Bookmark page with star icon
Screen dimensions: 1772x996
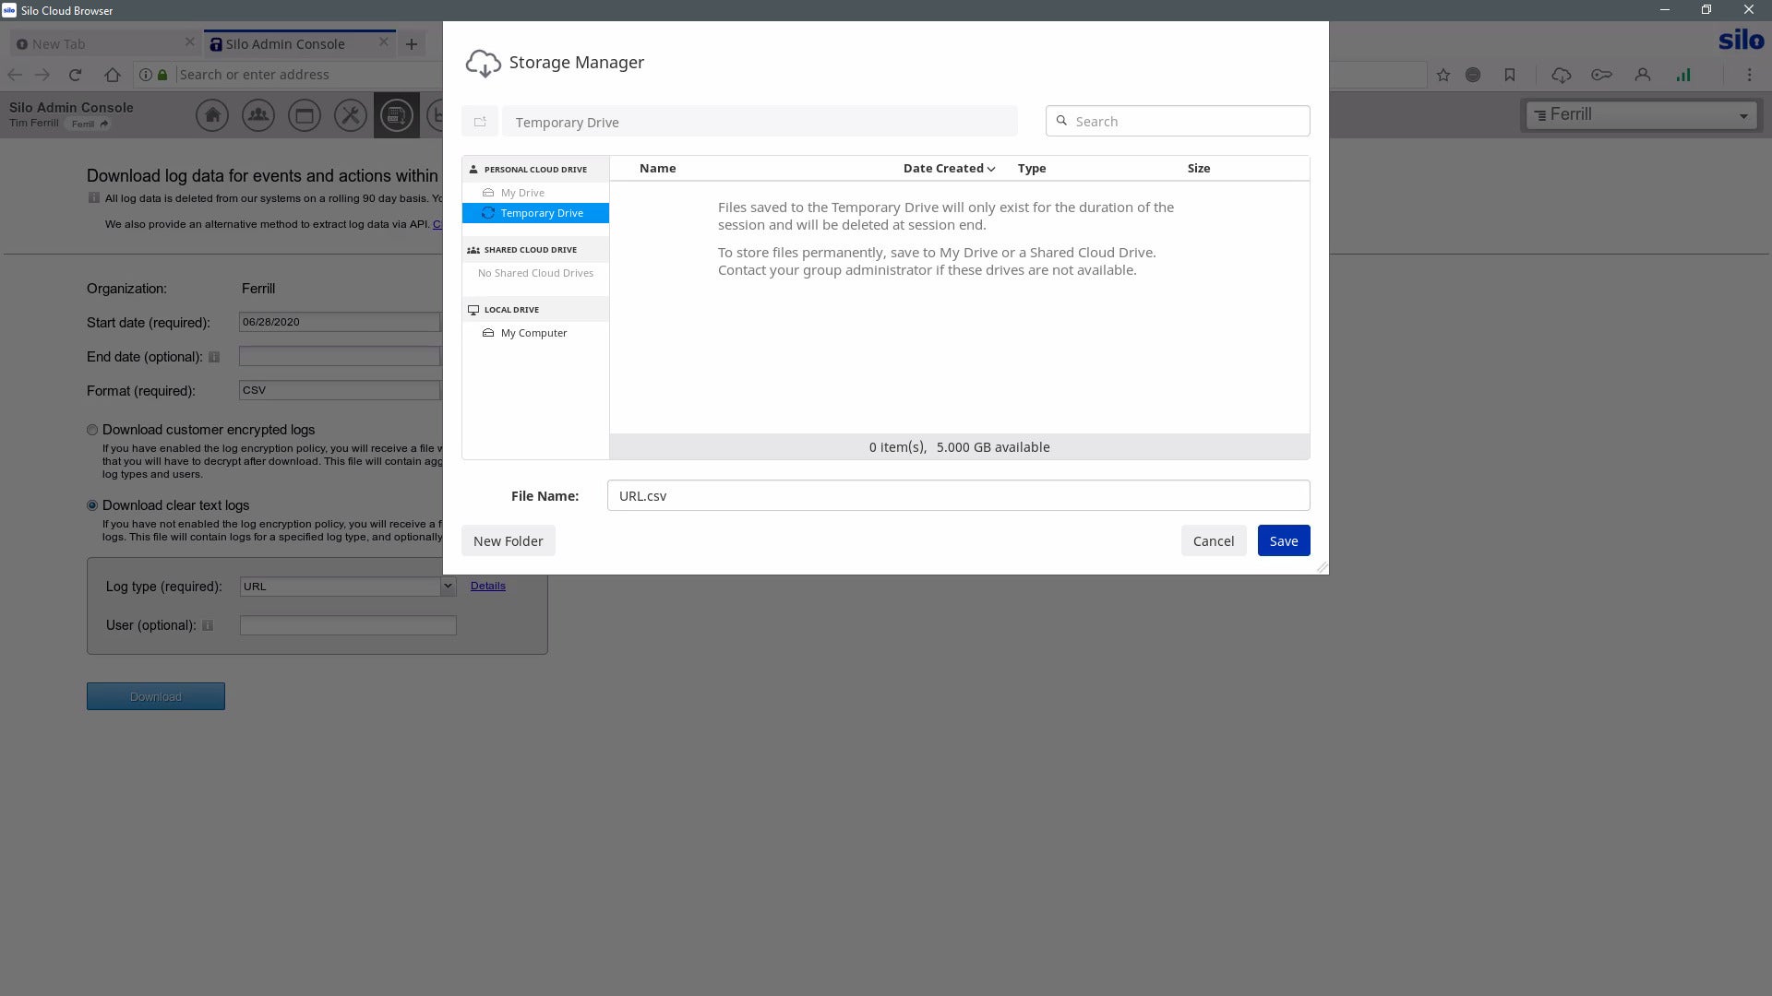tap(1443, 75)
